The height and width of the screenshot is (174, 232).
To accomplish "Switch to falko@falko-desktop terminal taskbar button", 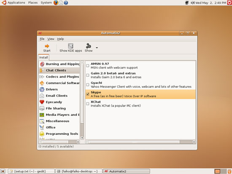I will pyautogui.click(x=79, y=171).
